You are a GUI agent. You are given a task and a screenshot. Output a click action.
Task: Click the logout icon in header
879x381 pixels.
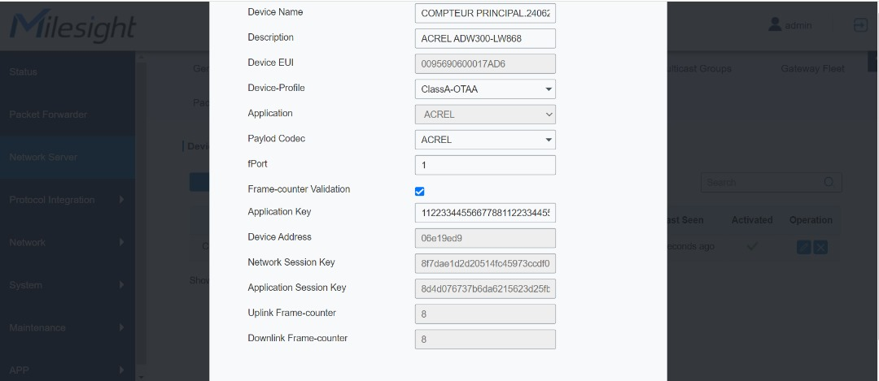pos(860,25)
